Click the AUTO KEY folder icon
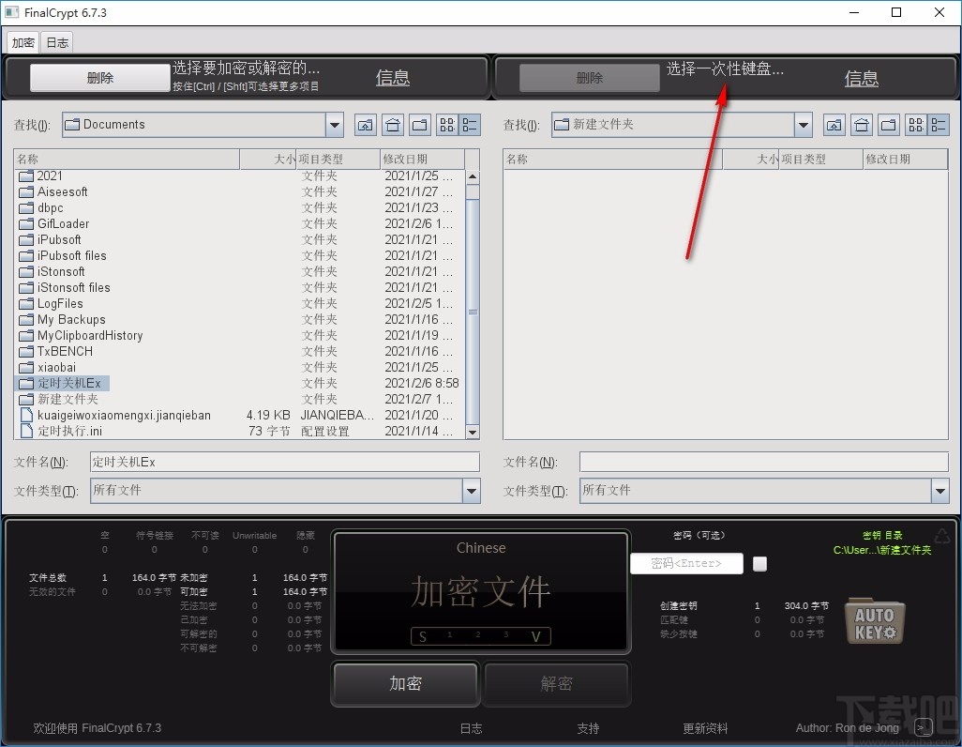 [874, 620]
